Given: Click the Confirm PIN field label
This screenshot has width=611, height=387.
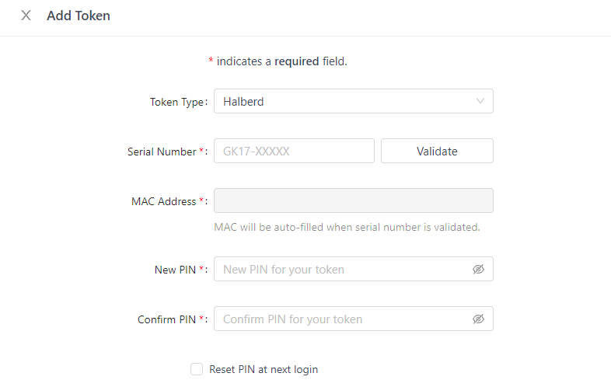Looking at the screenshot, I should pos(167,319).
